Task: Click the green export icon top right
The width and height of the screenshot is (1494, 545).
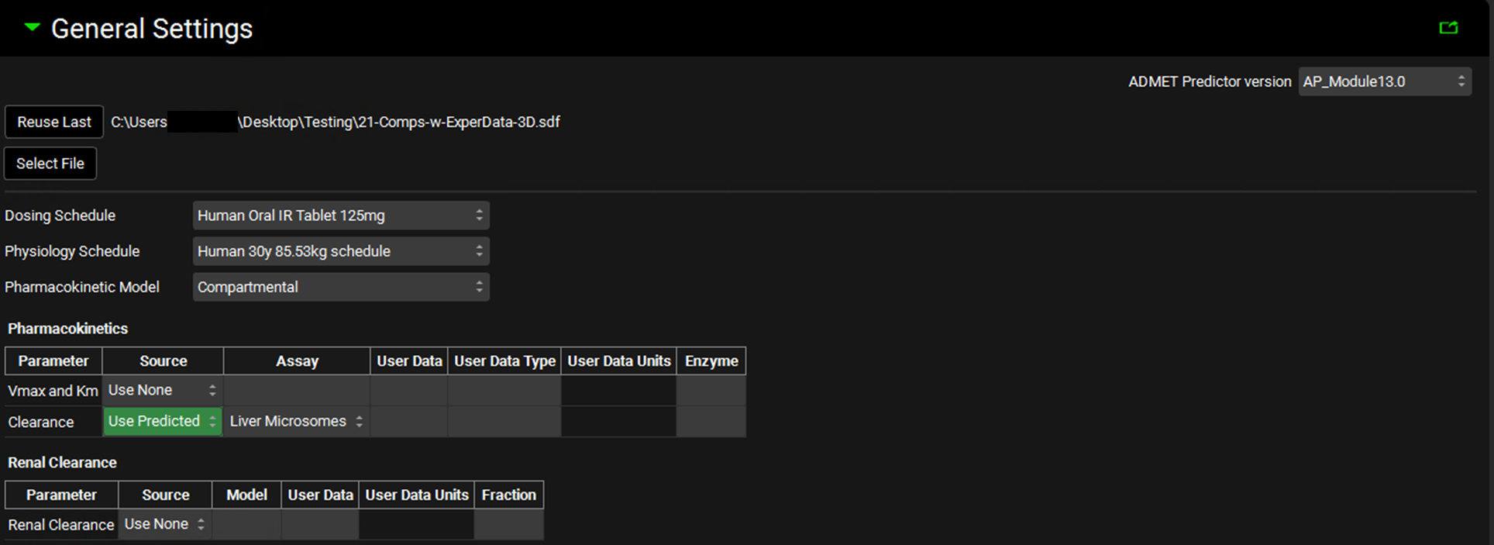Action: click(1448, 28)
